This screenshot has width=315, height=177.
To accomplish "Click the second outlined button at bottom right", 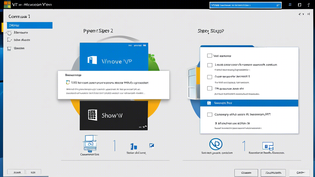I will 273,173.
